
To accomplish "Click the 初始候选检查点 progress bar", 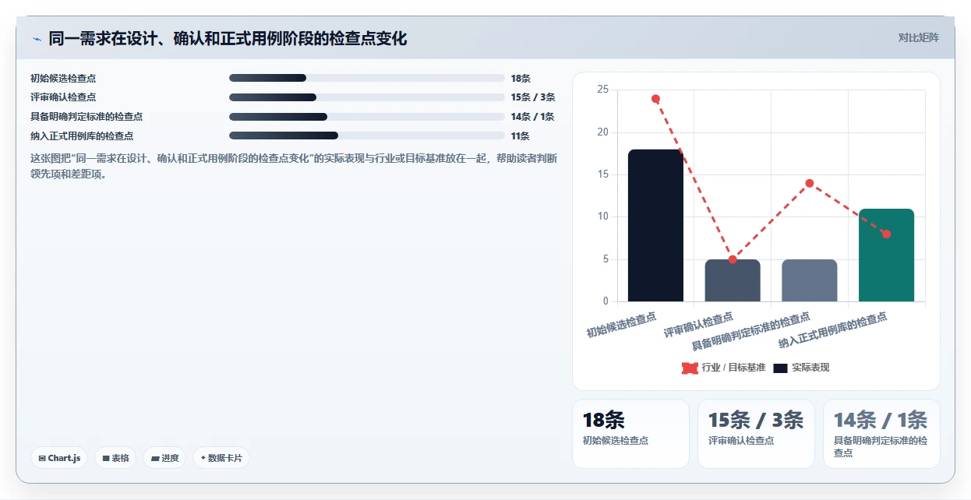I will tap(367, 78).
